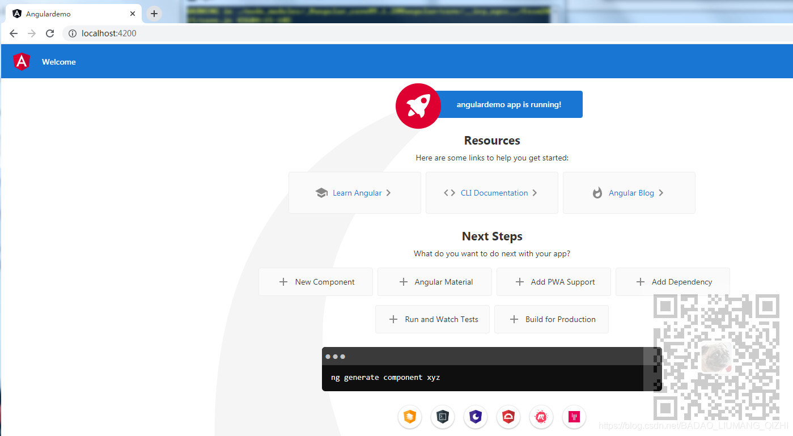Click the graduation cap icon on Learn Angular
The width and height of the screenshot is (793, 436).
pyautogui.click(x=321, y=193)
